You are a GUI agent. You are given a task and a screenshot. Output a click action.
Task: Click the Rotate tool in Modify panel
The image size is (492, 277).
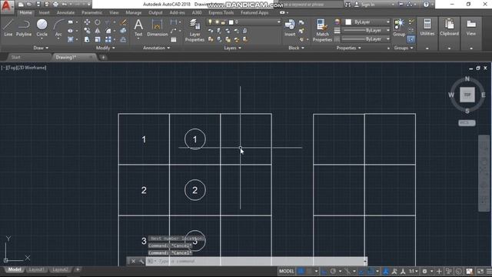[98, 22]
